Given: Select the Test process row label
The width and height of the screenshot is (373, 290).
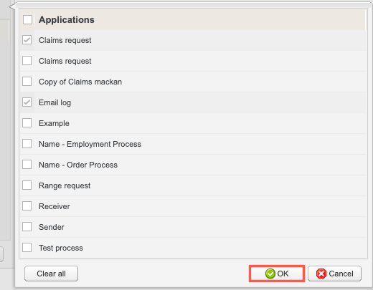Looking at the screenshot, I should pyautogui.click(x=61, y=248).
